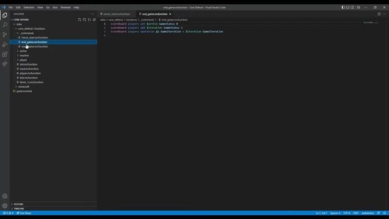Open Run and Debug view

[5, 44]
